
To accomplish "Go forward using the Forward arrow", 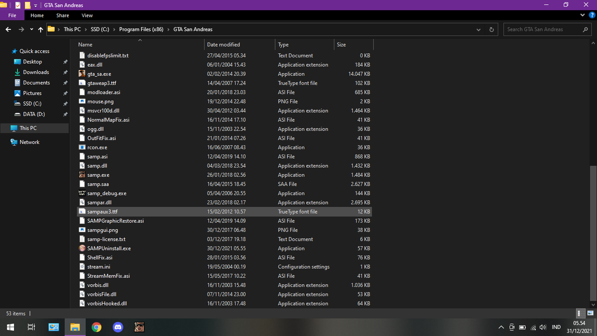I will [21, 29].
